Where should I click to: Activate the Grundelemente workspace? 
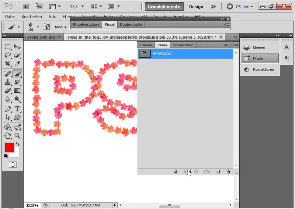click(x=164, y=7)
